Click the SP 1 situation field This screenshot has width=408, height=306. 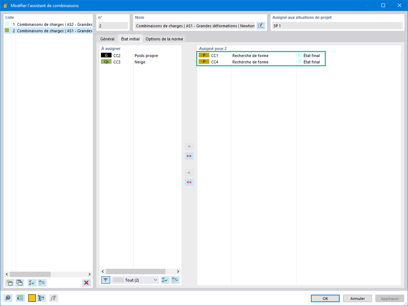click(337, 26)
